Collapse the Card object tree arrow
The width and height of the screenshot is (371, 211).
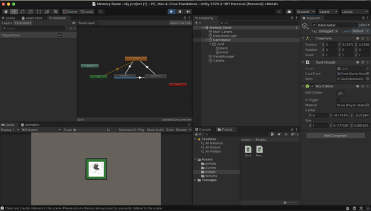(210, 44)
